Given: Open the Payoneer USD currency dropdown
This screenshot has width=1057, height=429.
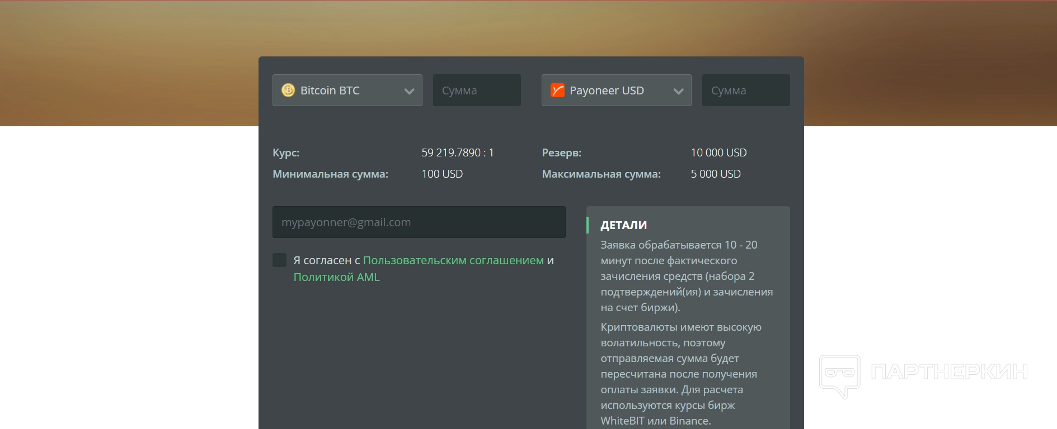Looking at the screenshot, I should tap(616, 90).
